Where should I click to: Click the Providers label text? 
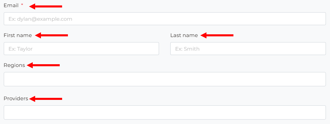[16, 99]
